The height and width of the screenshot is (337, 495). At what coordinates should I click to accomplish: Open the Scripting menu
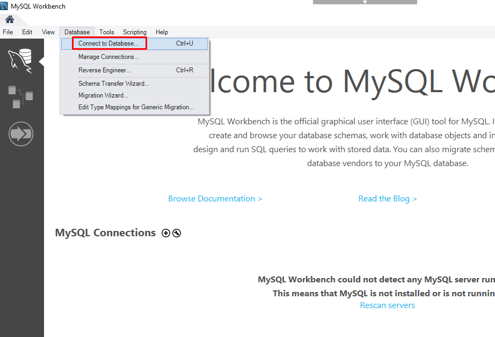pos(135,32)
